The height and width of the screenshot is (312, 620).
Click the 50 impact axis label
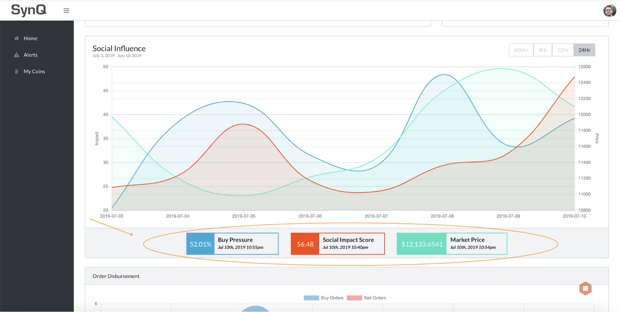[105, 67]
